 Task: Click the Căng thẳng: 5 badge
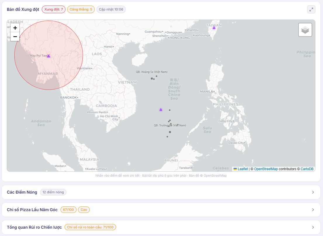tap(81, 9)
